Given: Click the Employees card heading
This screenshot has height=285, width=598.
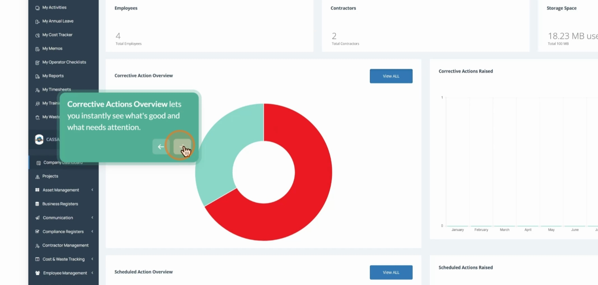Looking at the screenshot, I should coord(126,8).
